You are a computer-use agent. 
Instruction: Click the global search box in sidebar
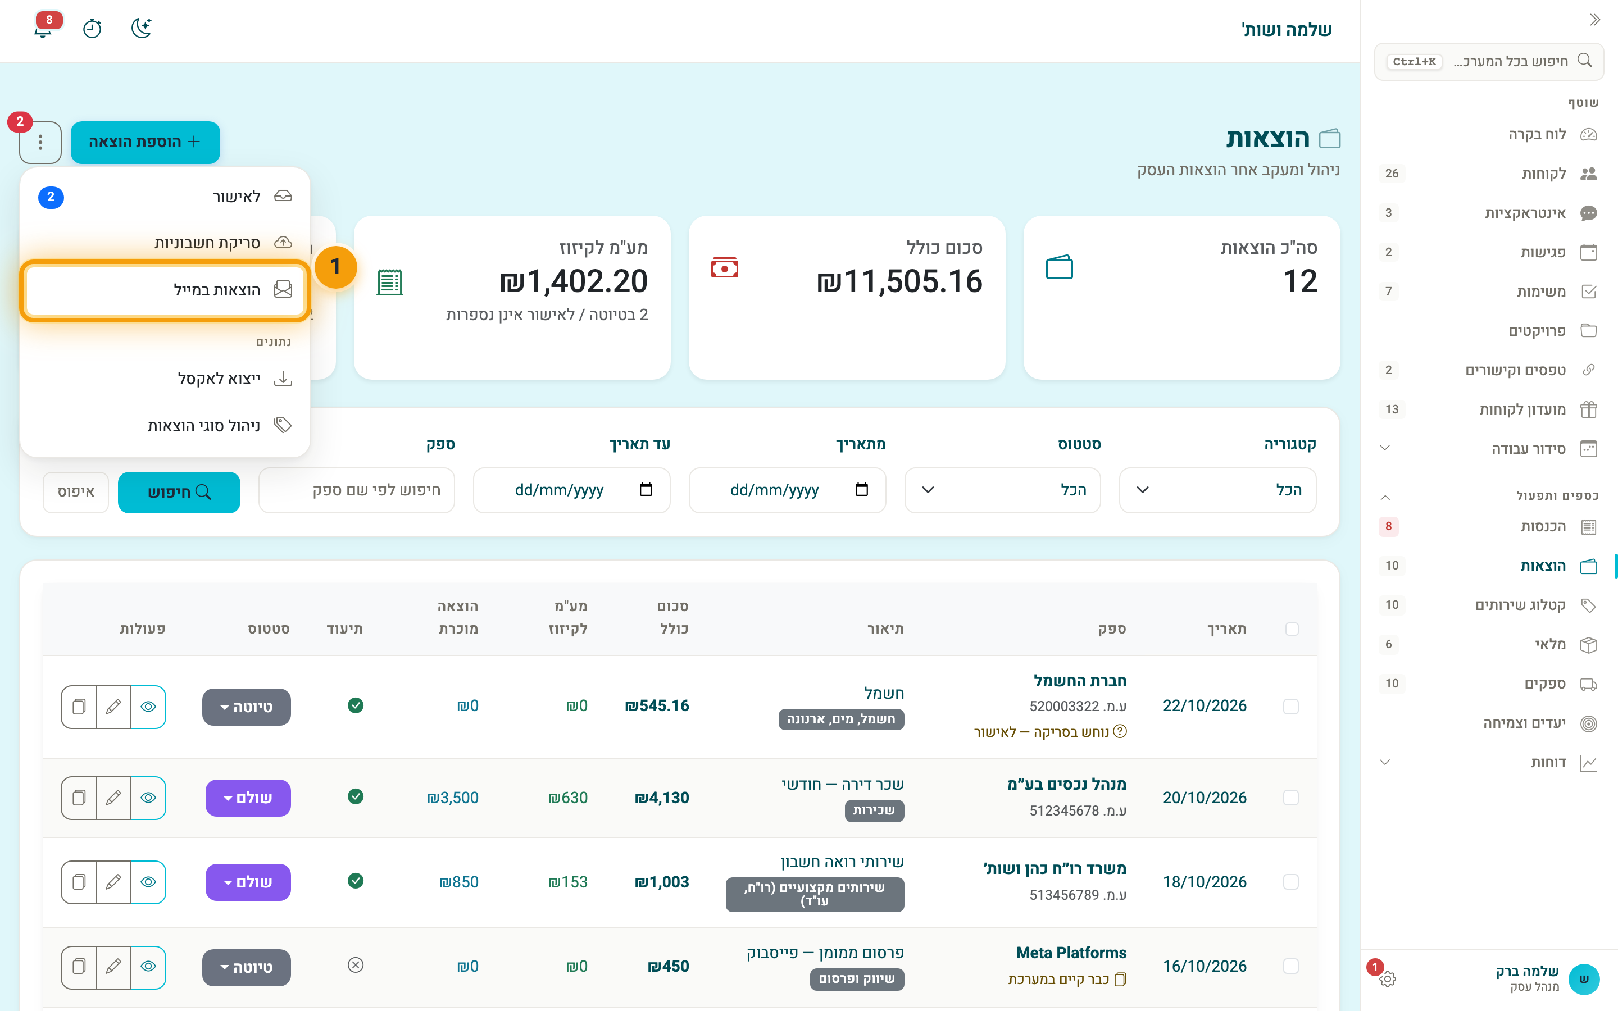pyautogui.click(x=1488, y=62)
